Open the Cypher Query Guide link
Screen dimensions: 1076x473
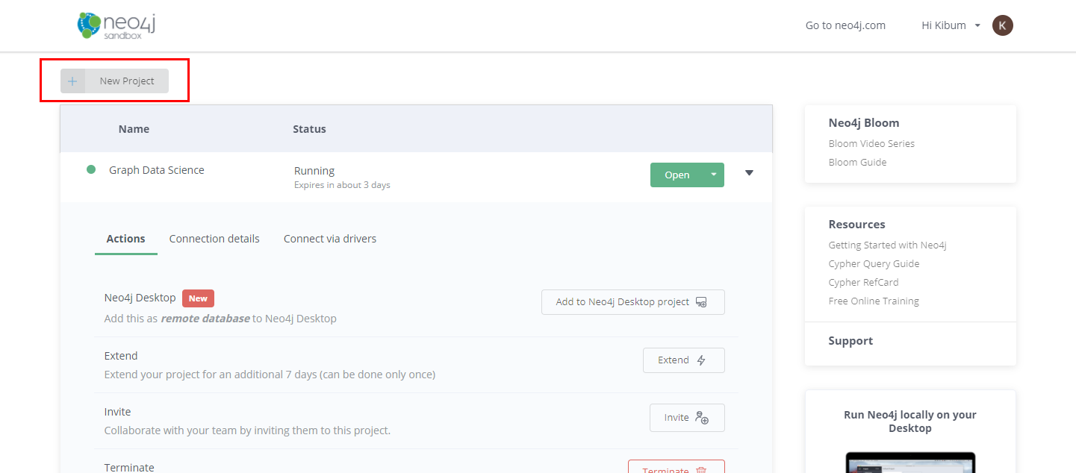874,263
